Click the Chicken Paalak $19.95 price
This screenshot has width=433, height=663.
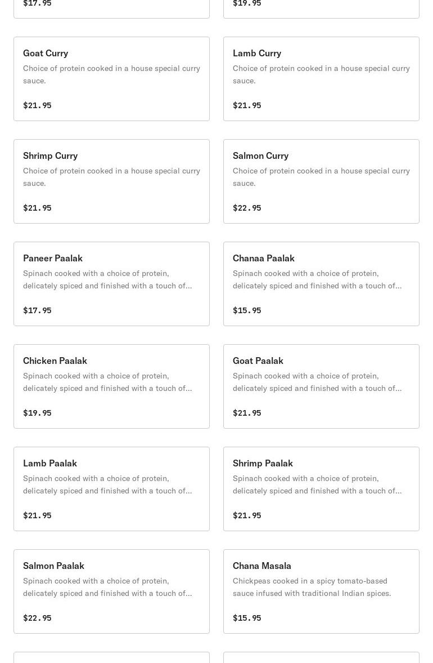(37, 413)
